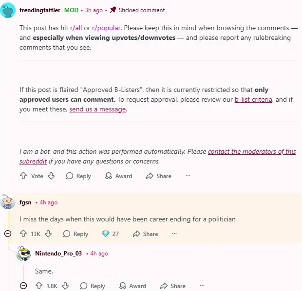Share fgsn's comment

click(x=145, y=234)
